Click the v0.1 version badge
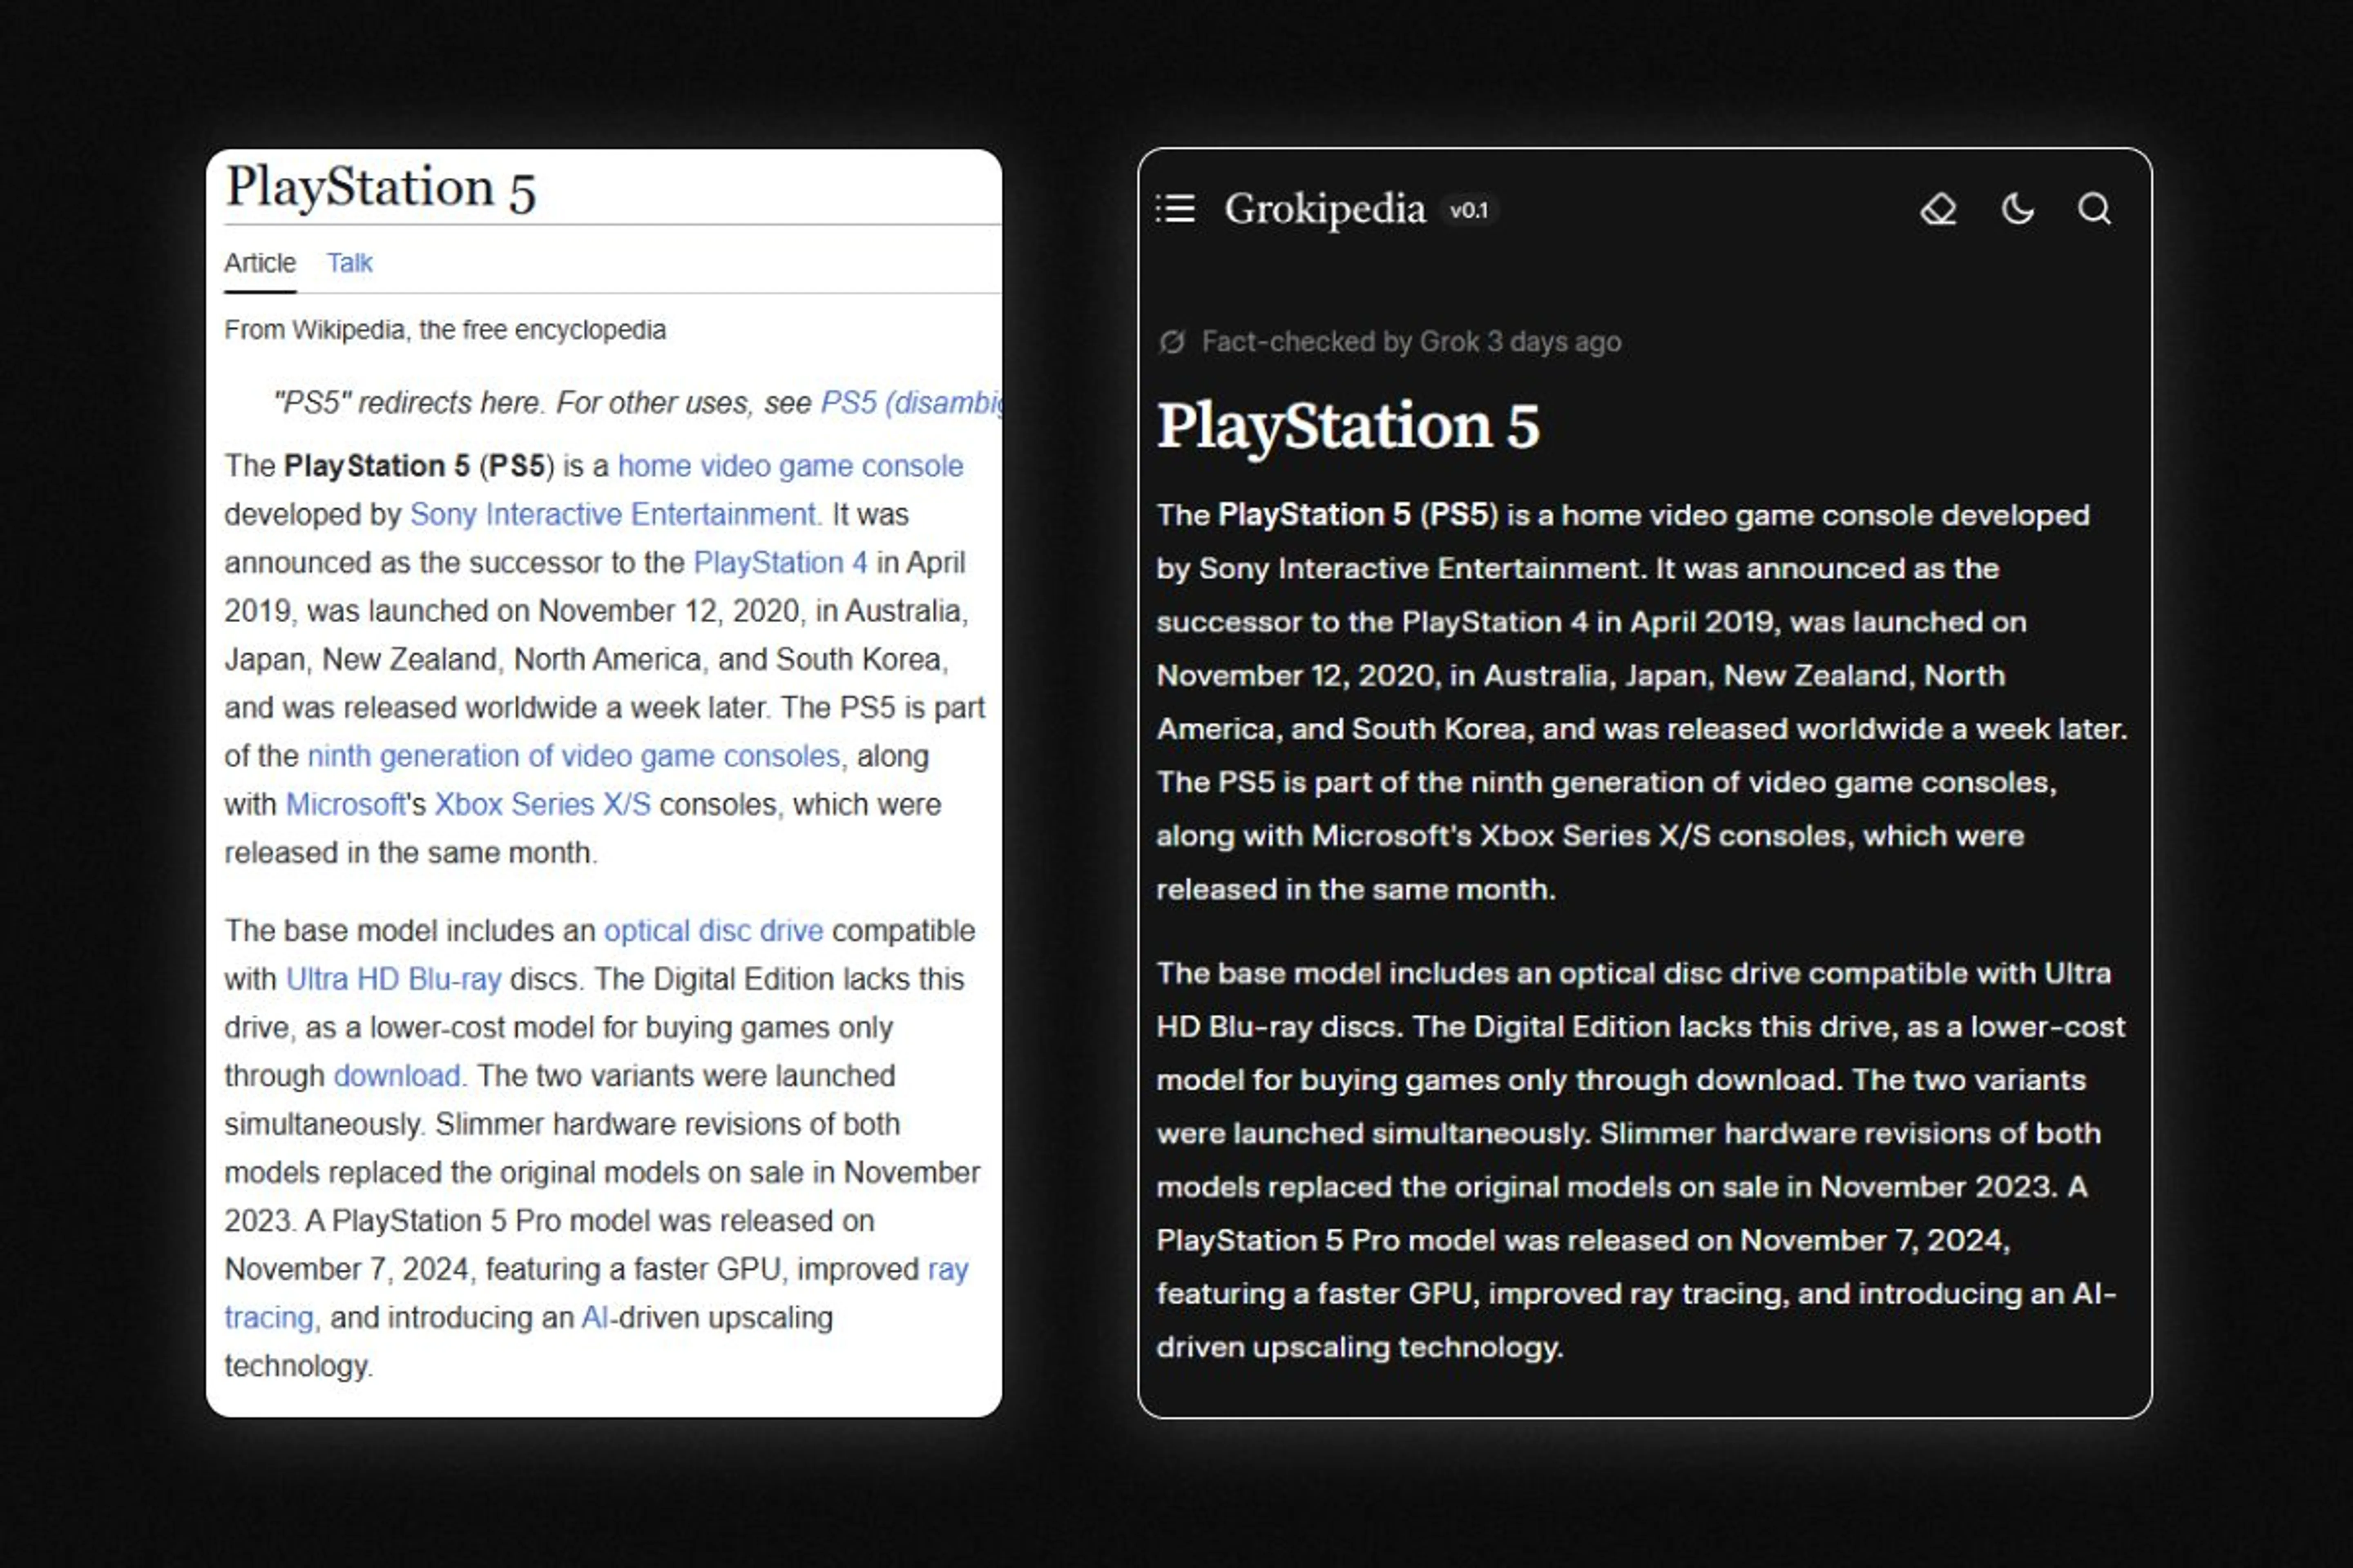This screenshot has width=2353, height=1568. (1470, 210)
